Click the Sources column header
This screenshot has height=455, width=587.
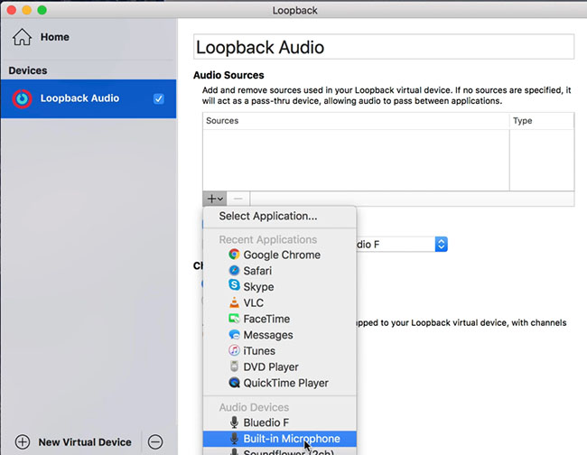coord(356,121)
